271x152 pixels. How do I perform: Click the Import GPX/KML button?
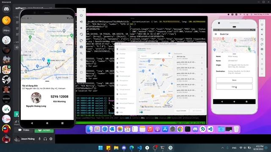(181, 111)
